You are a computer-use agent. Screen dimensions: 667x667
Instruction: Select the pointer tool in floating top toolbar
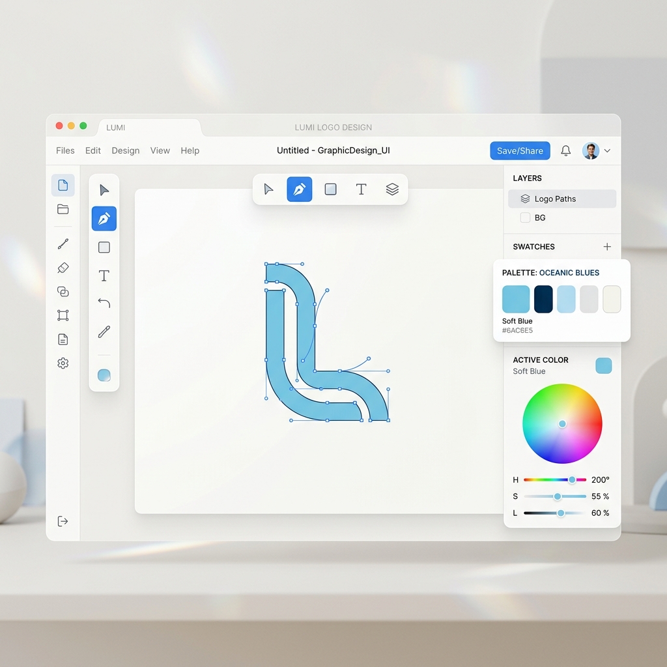[268, 190]
